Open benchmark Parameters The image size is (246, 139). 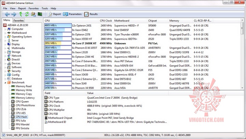tap(72, 14)
